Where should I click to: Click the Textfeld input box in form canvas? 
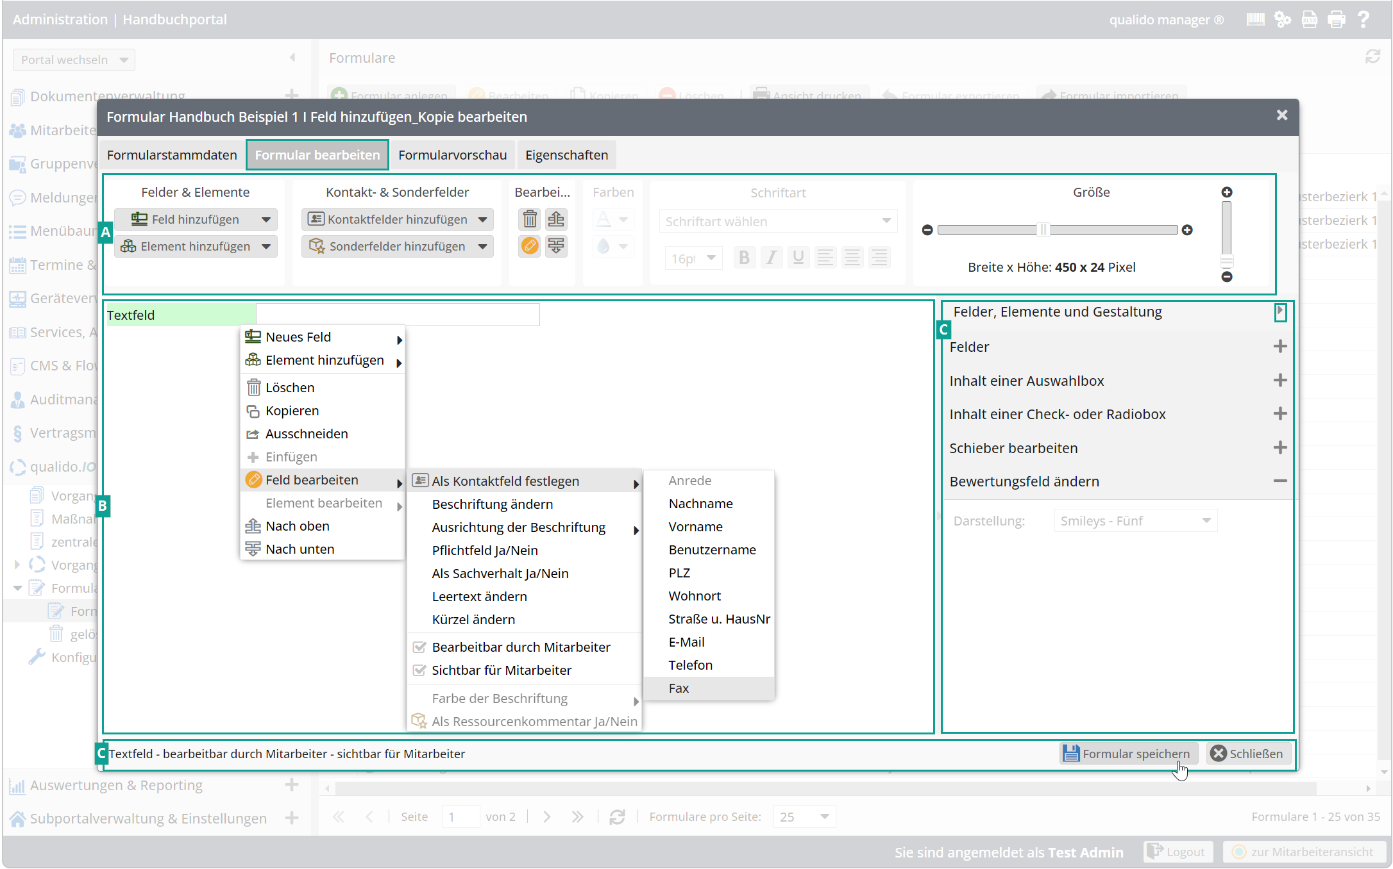pos(398,315)
